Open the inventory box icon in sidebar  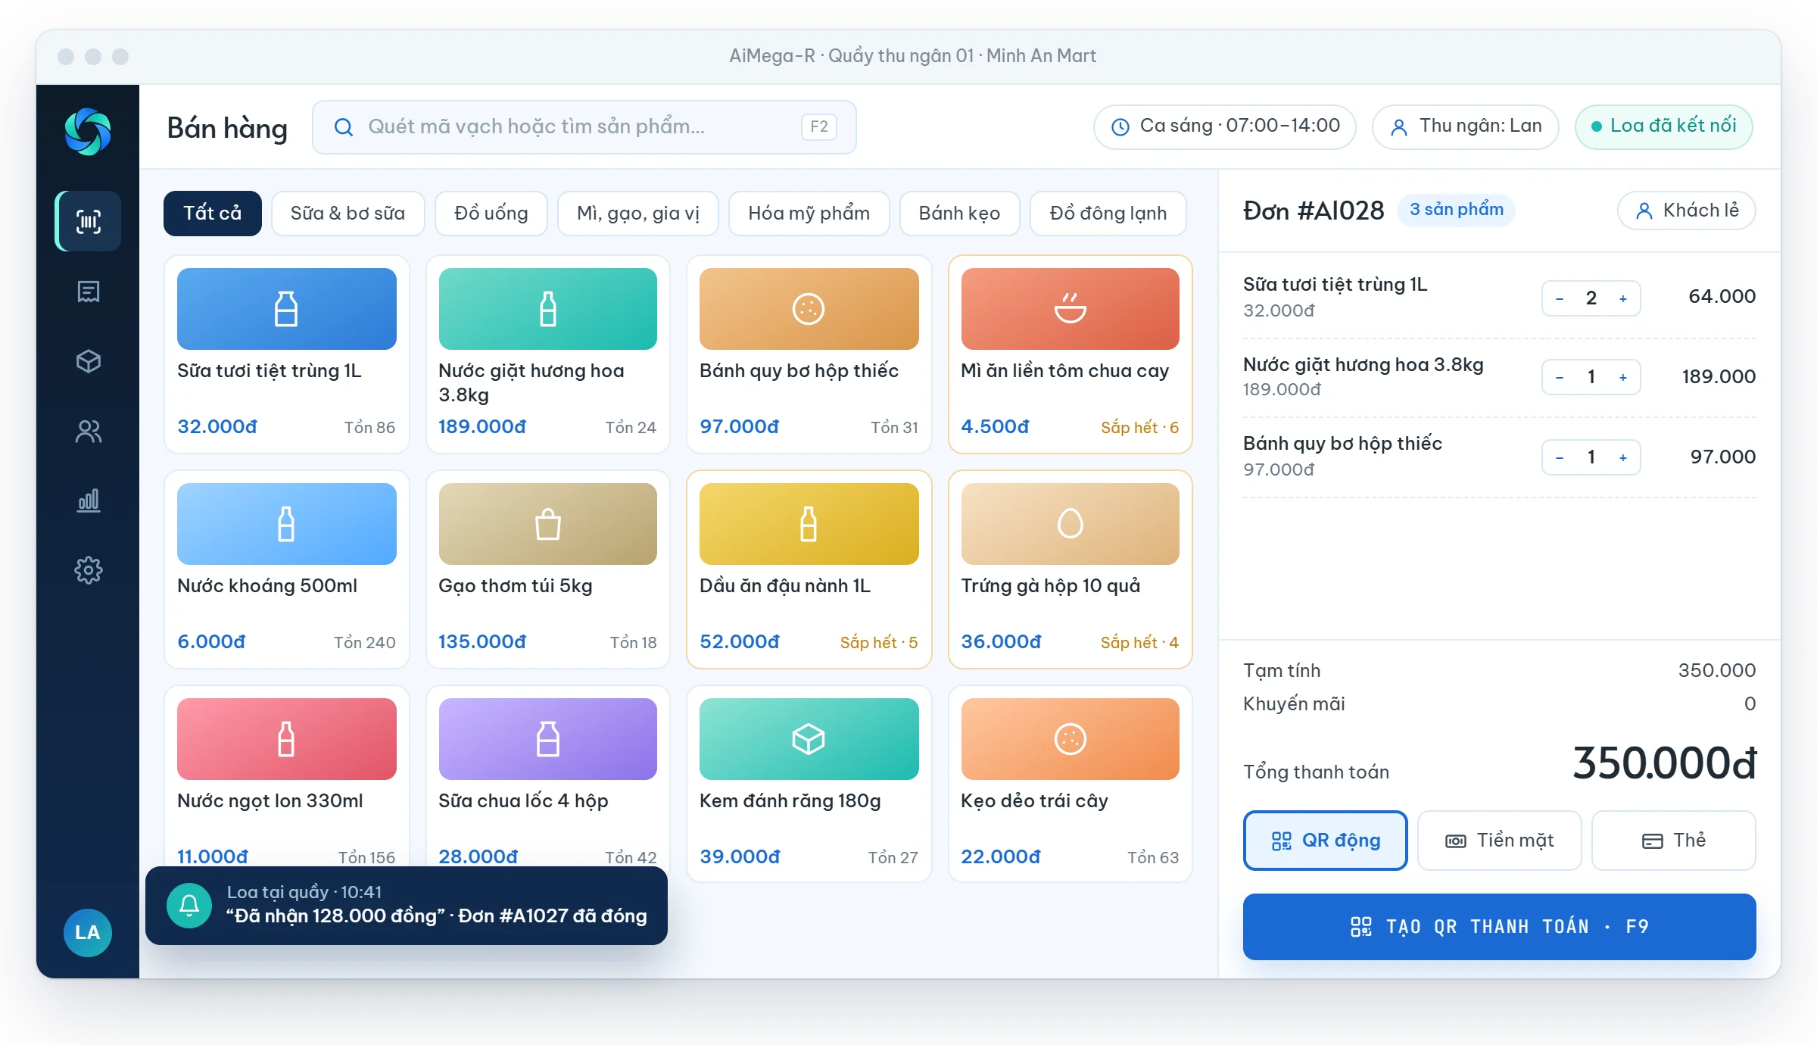coord(89,361)
